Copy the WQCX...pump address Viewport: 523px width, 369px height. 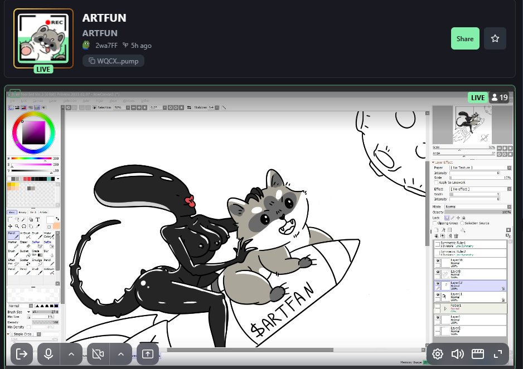point(113,61)
